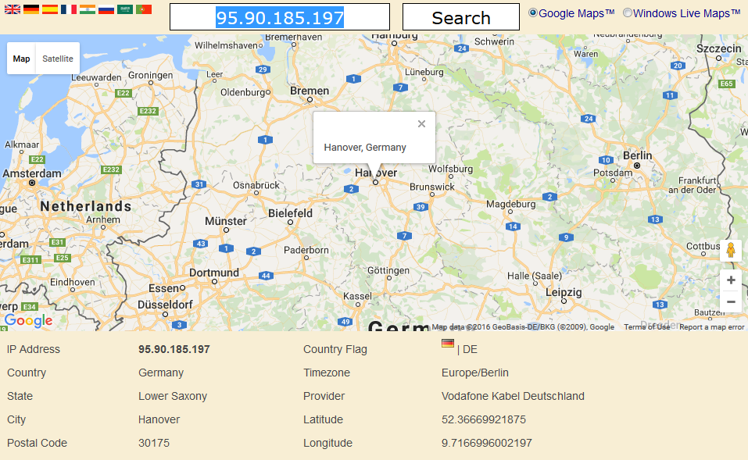Viewport: 748px width, 460px height.
Task: Zoom in with the plus button
Action: [731, 280]
